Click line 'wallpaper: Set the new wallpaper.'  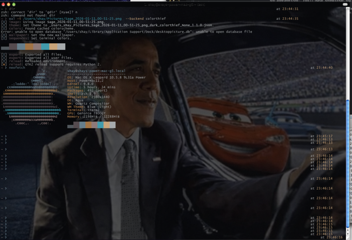(38, 35)
